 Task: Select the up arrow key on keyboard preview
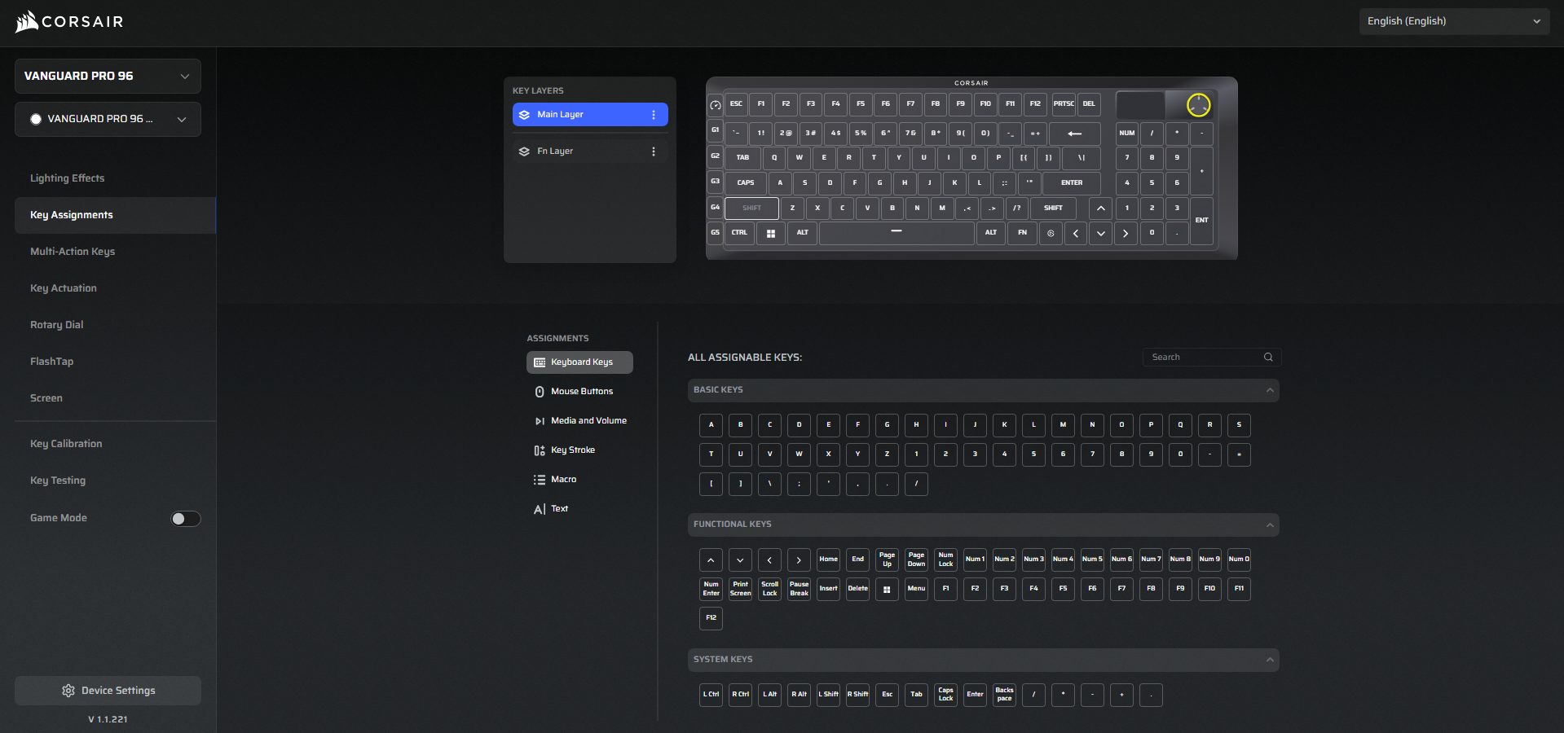pos(1100,208)
